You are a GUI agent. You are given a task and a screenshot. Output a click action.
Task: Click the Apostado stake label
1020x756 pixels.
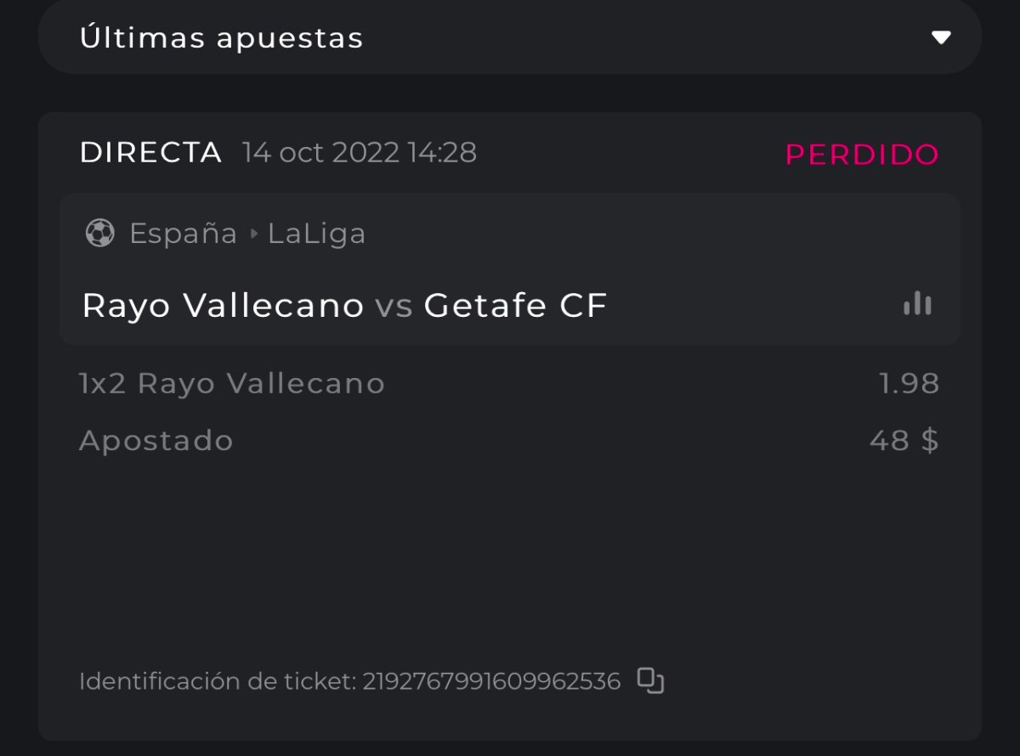pos(156,441)
